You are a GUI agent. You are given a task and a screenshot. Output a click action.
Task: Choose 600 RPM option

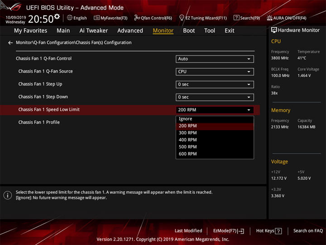(x=215, y=154)
